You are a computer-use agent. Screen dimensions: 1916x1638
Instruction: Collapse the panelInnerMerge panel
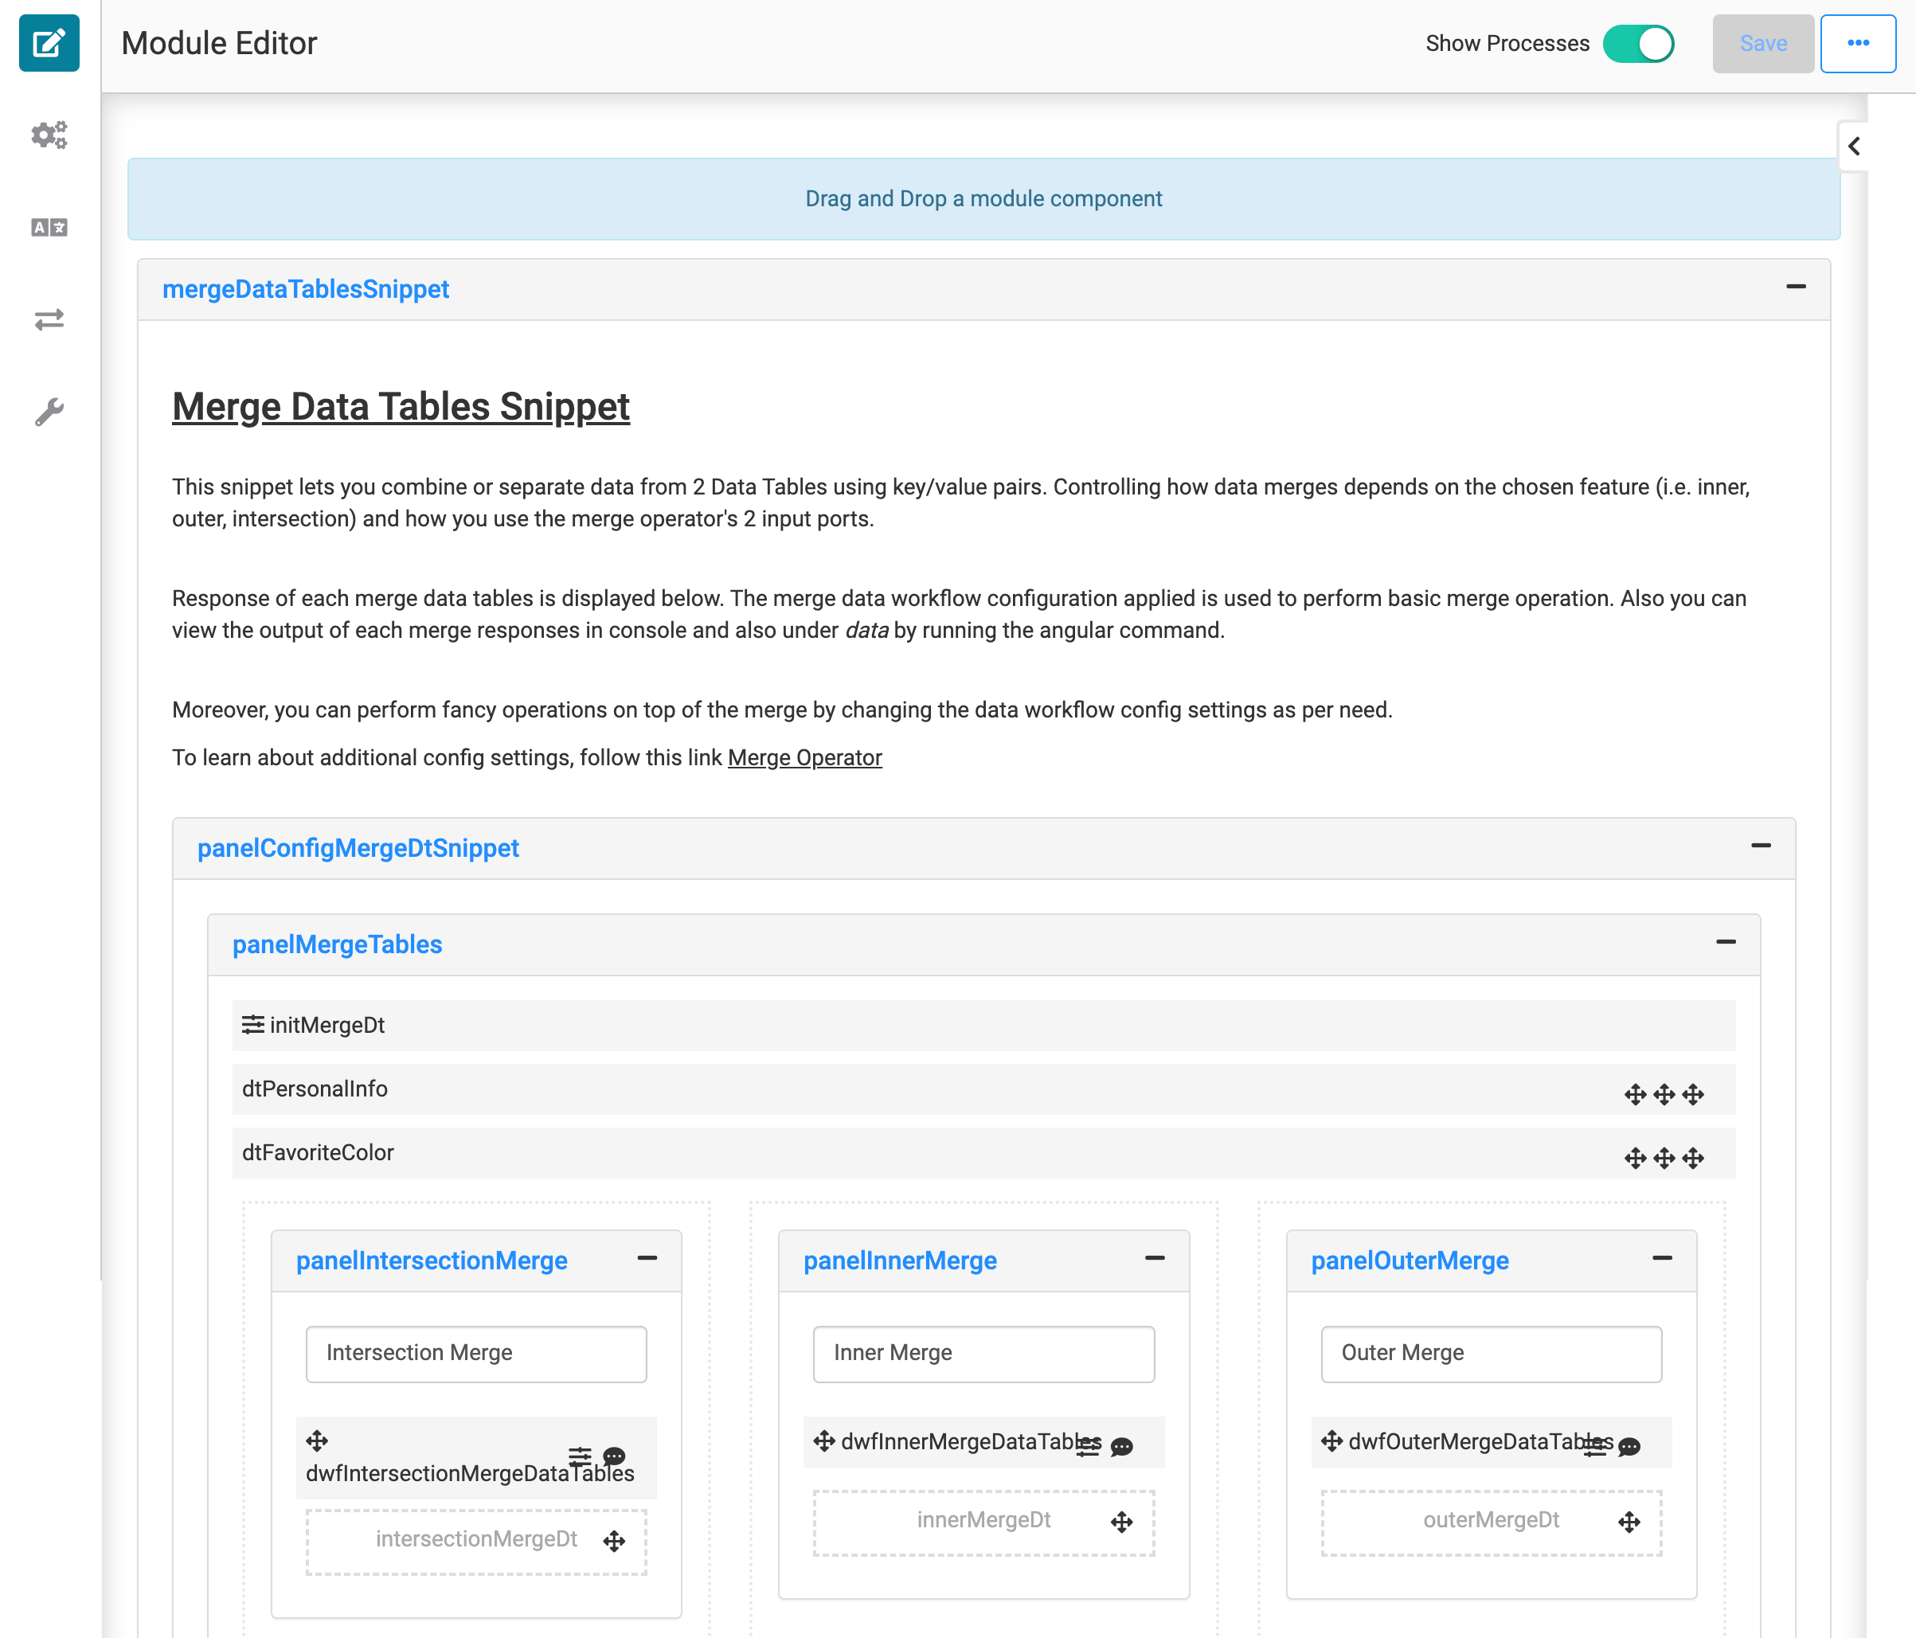(1154, 1258)
